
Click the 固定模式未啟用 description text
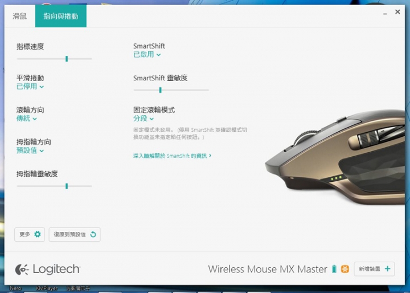[x=190, y=133]
